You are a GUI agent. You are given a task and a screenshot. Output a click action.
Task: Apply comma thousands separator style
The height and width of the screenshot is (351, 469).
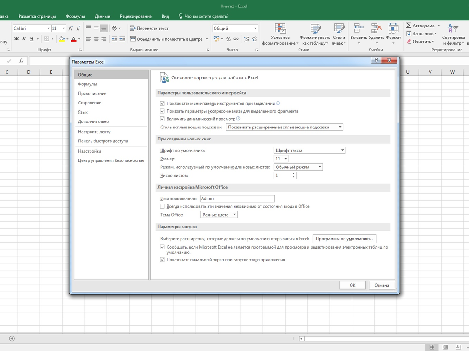(x=236, y=39)
